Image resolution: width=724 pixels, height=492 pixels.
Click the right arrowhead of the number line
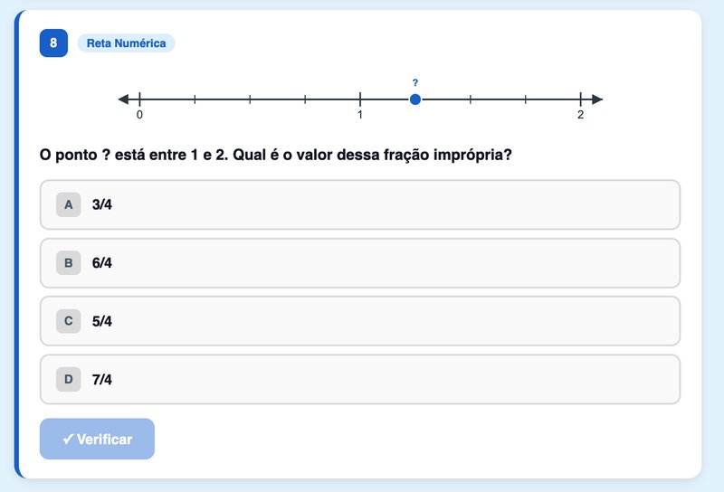(x=597, y=99)
